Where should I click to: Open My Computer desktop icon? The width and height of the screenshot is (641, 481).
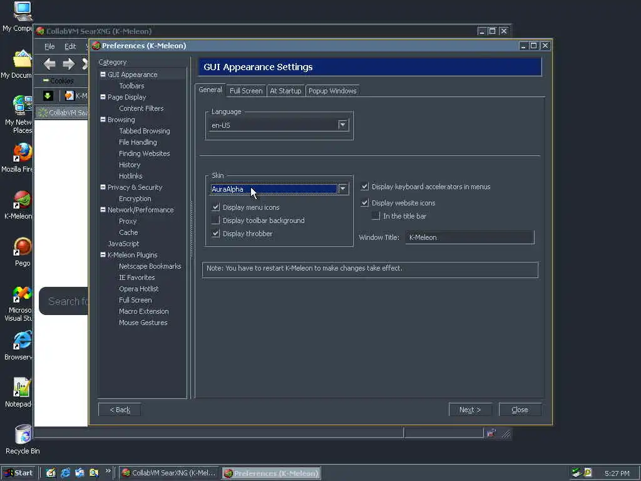[x=23, y=11]
